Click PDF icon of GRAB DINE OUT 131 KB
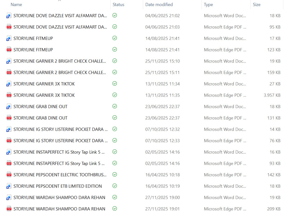 [x=9, y=118]
